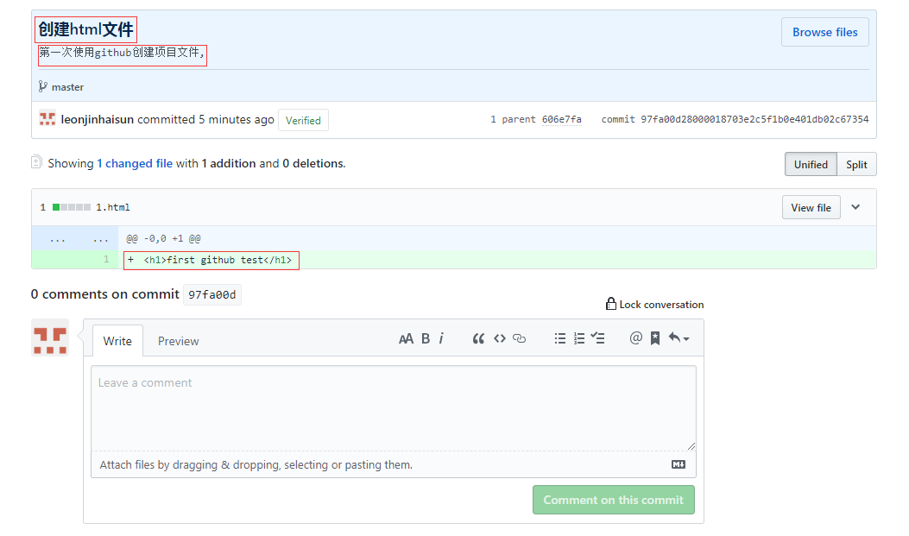Screen dimensions: 909x536
Task: Click the View file button
Action: click(811, 207)
